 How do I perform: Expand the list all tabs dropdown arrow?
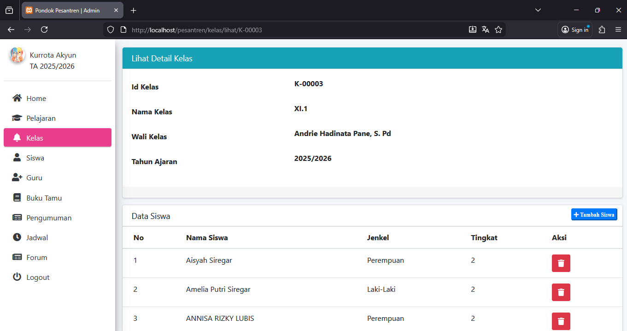pos(538,10)
